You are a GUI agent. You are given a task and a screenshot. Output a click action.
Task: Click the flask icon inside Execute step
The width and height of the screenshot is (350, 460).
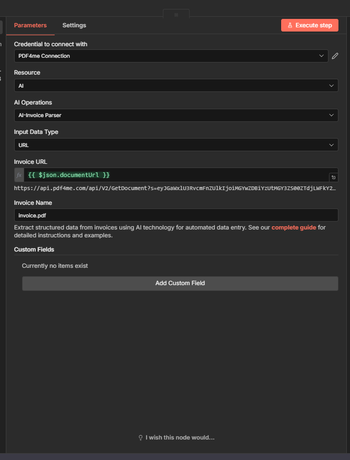click(x=290, y=25)
